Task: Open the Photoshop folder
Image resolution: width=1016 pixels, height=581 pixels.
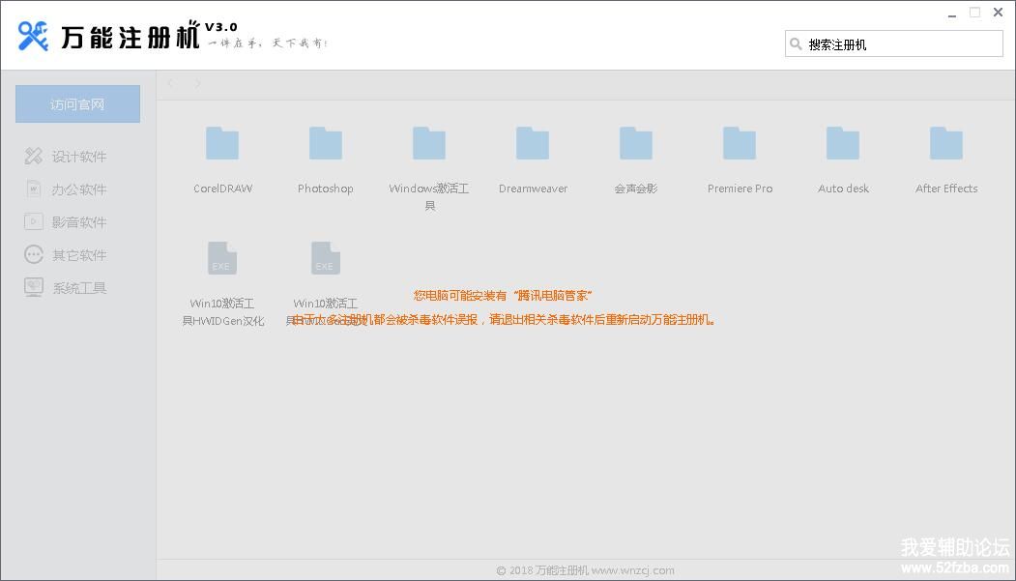Action: click(325, 144)
